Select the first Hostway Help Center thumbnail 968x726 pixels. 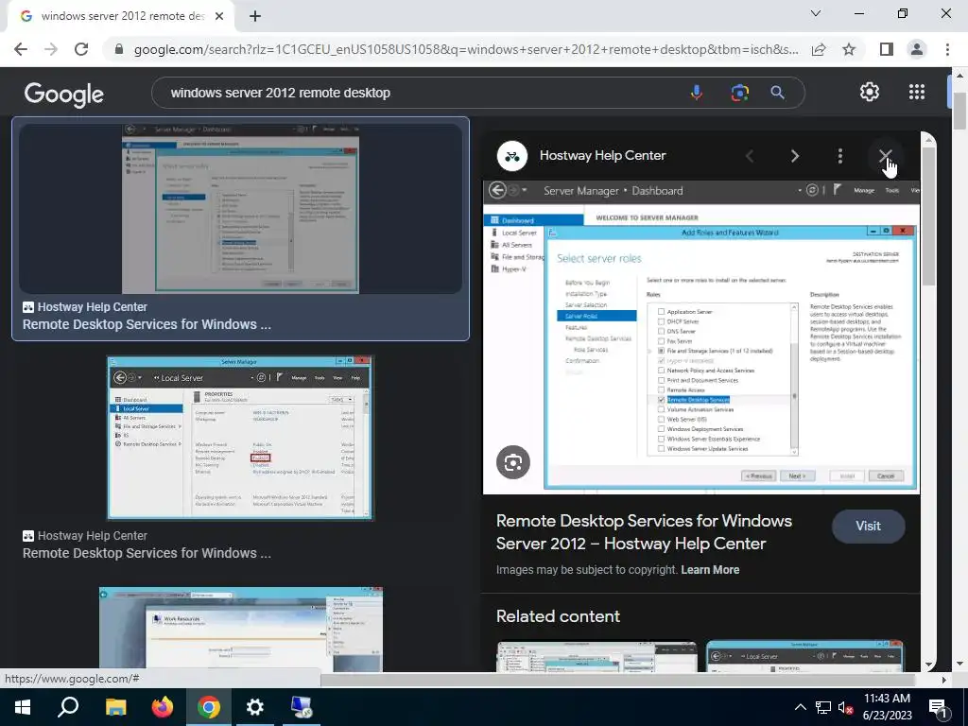pyautogui.click(x=240, y=209)
